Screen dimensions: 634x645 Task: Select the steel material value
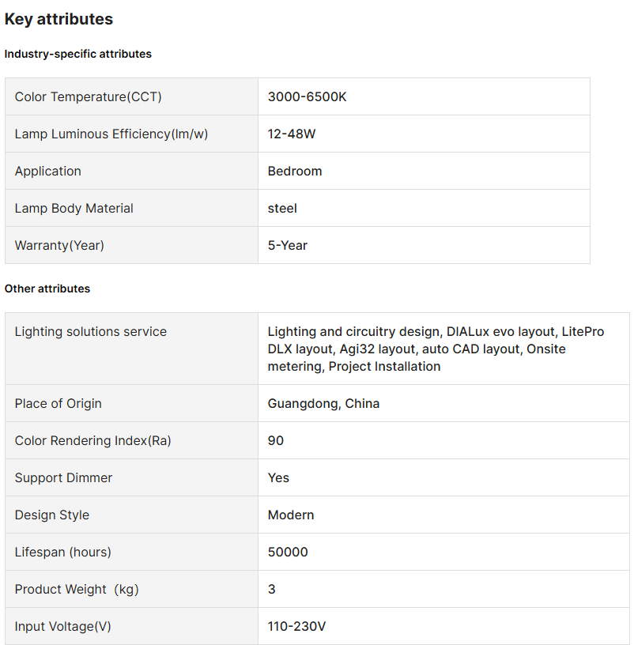point(282,208)
